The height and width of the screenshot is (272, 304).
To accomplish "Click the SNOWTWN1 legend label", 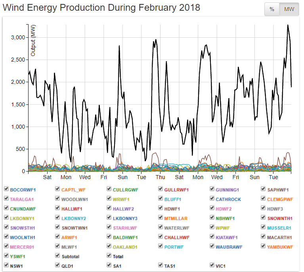I will 75,228.
